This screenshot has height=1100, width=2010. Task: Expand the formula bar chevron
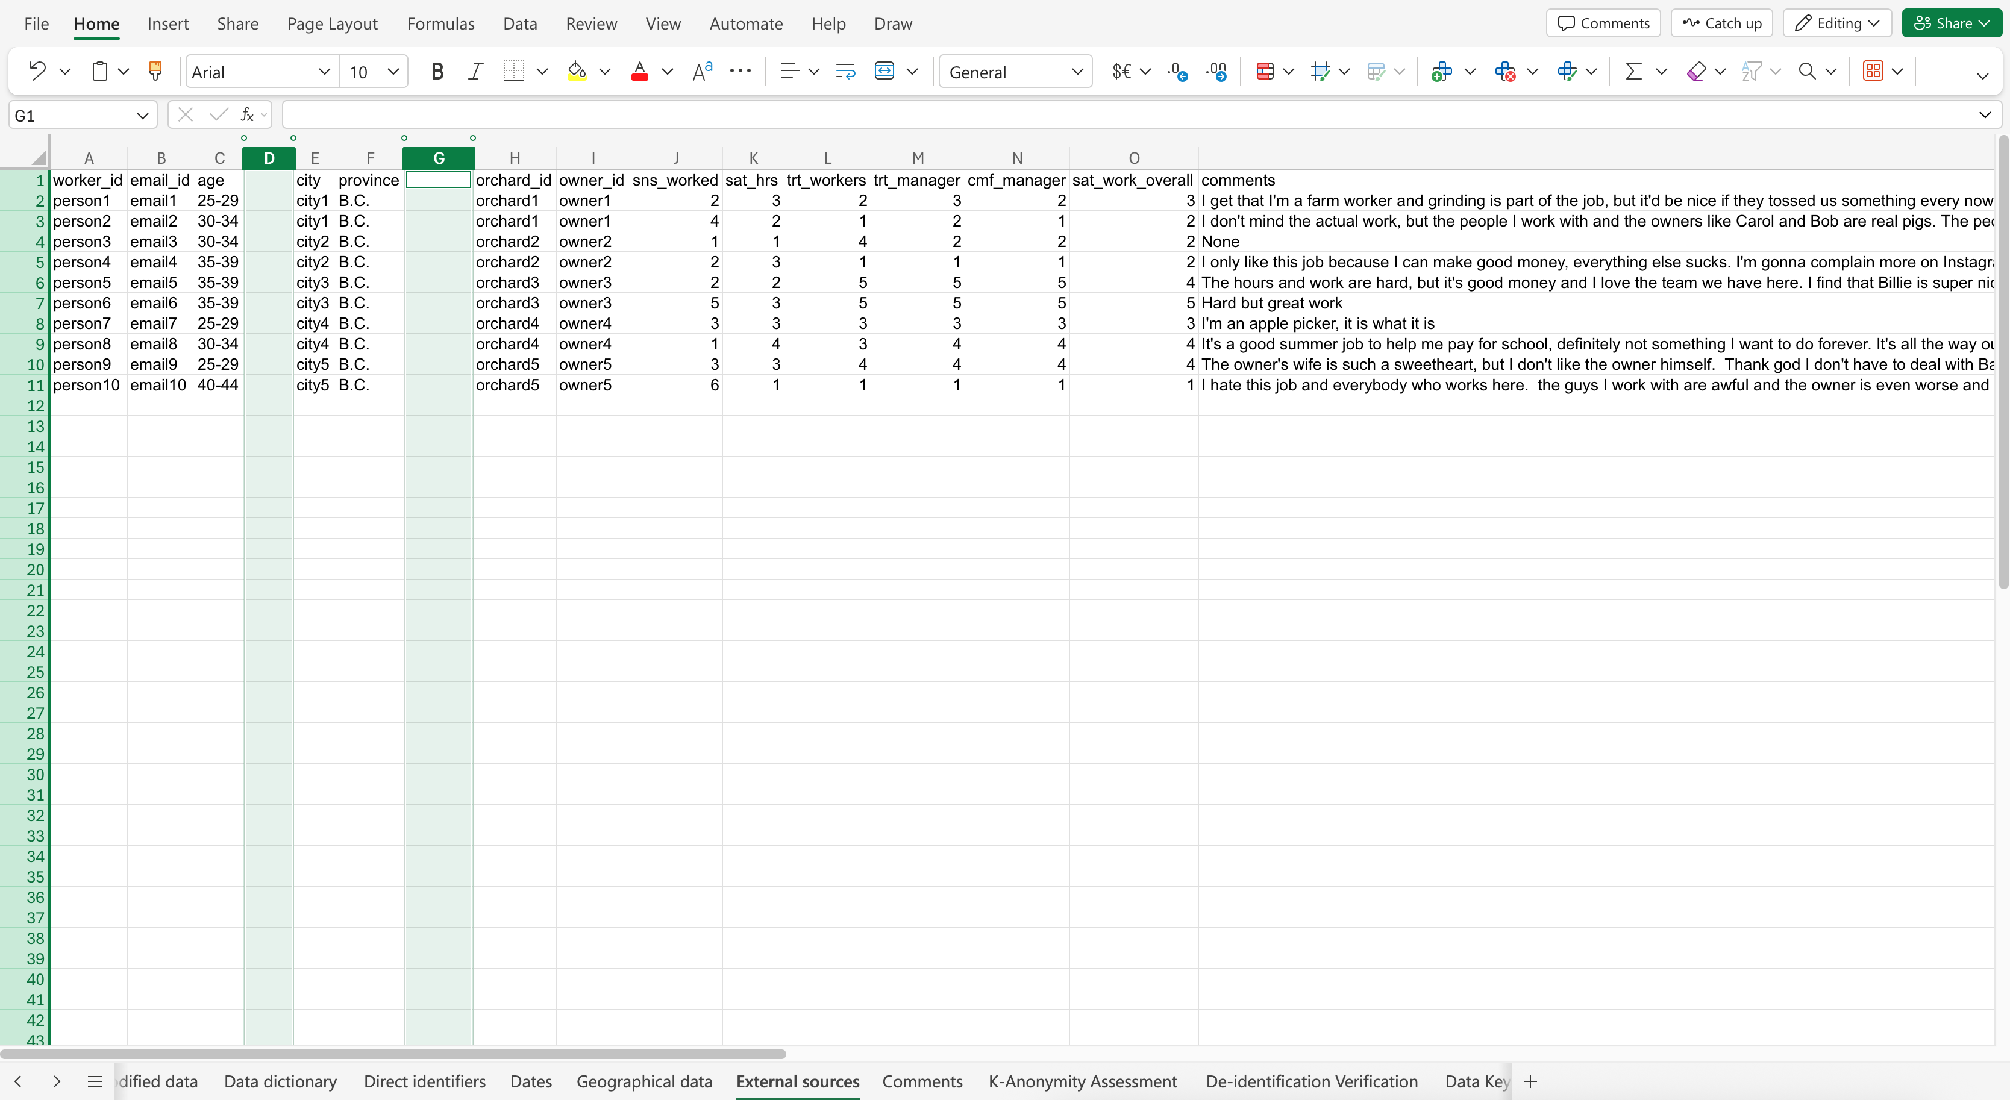(x=1984, y=116)
